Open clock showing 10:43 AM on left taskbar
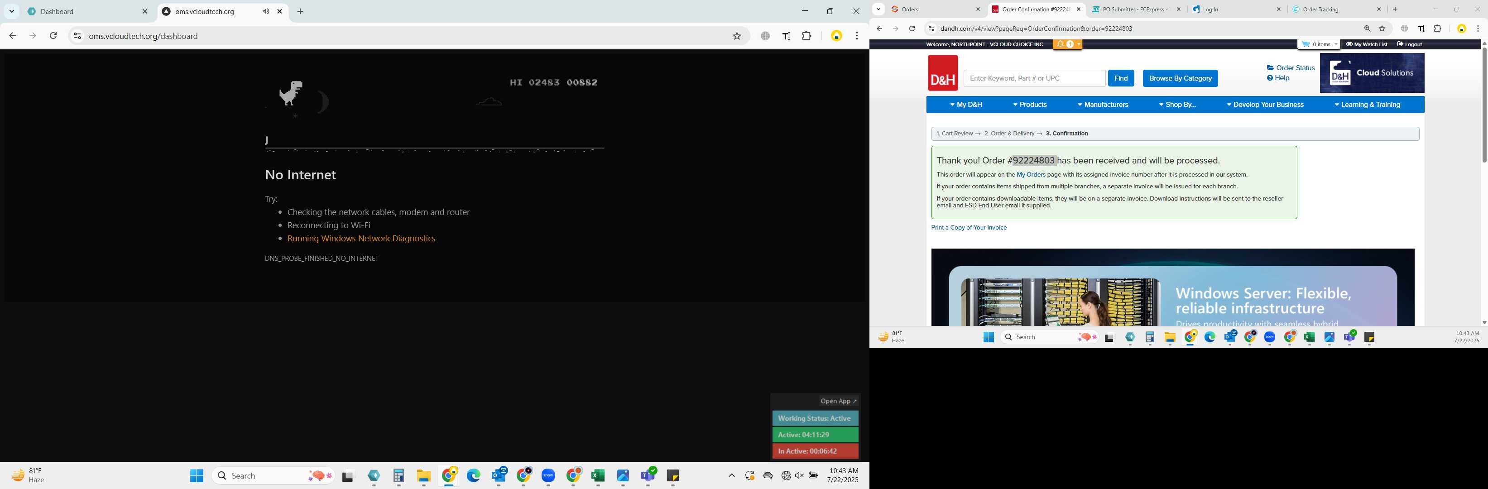 click(x=843, y=475)
